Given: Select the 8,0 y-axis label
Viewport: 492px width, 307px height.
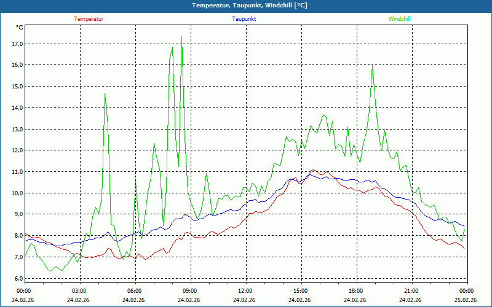Looking at the screenshot, I should click(18, 236).
